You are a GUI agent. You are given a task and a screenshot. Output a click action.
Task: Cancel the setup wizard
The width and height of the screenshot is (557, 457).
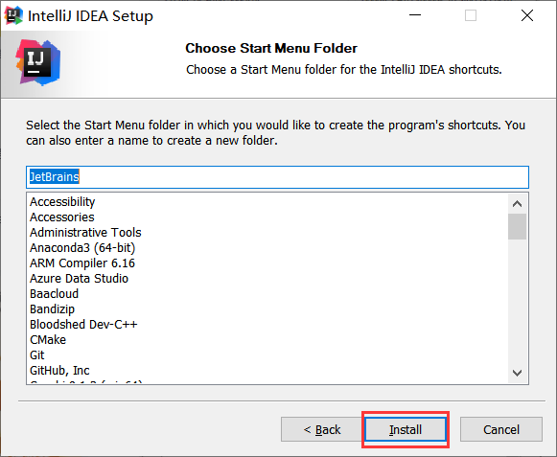pos(501,429)
